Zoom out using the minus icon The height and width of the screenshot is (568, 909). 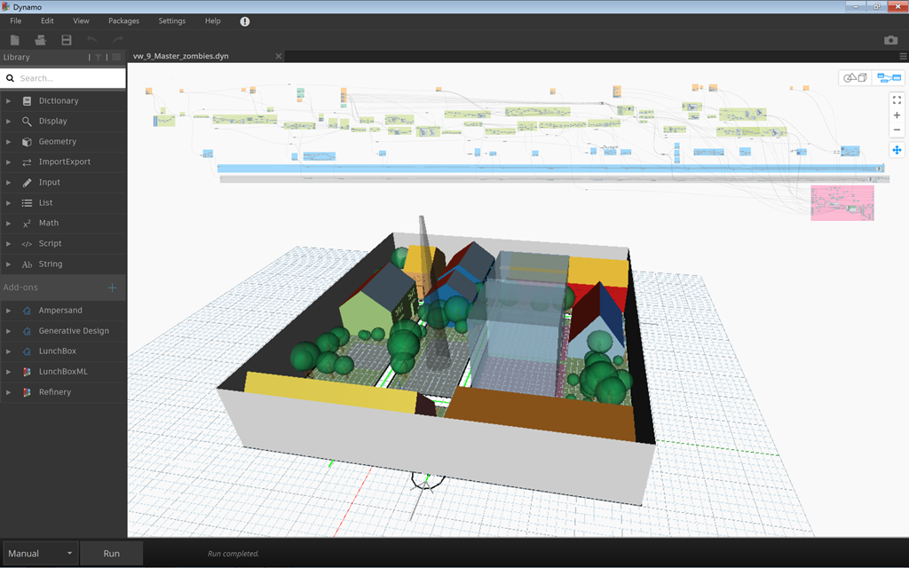click(x=897, y=130)
